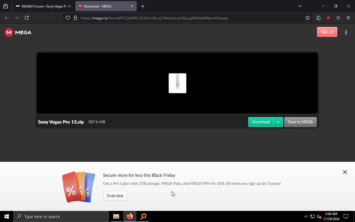This screenshot has height=222, width=355.
Task: Switch to the MAXKO Forum tab
Action: click(x=41, y=6)
